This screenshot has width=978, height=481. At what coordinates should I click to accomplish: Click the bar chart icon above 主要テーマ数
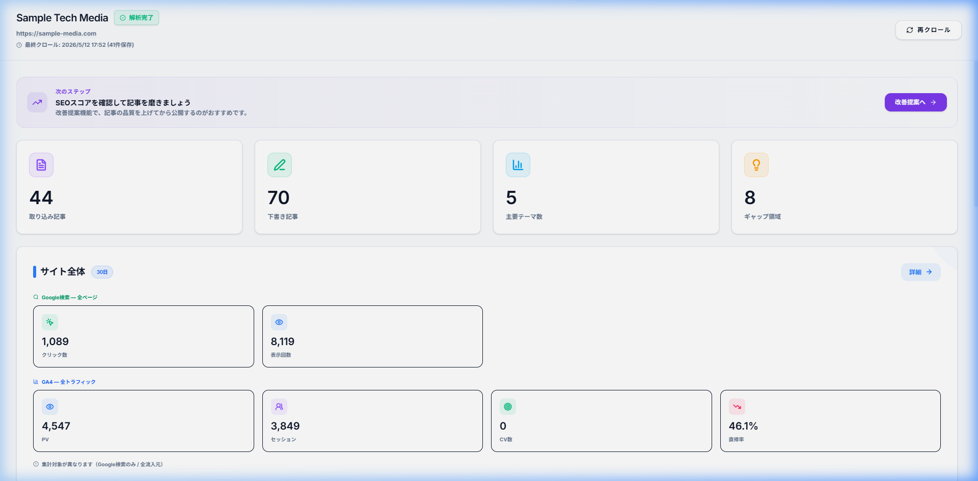pos(518,165)
